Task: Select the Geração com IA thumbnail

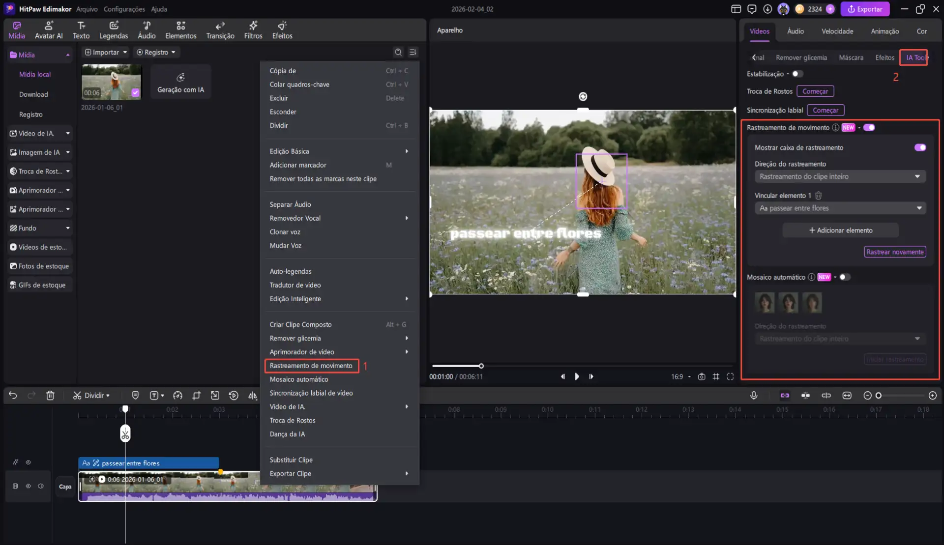Action: (180, 81)
